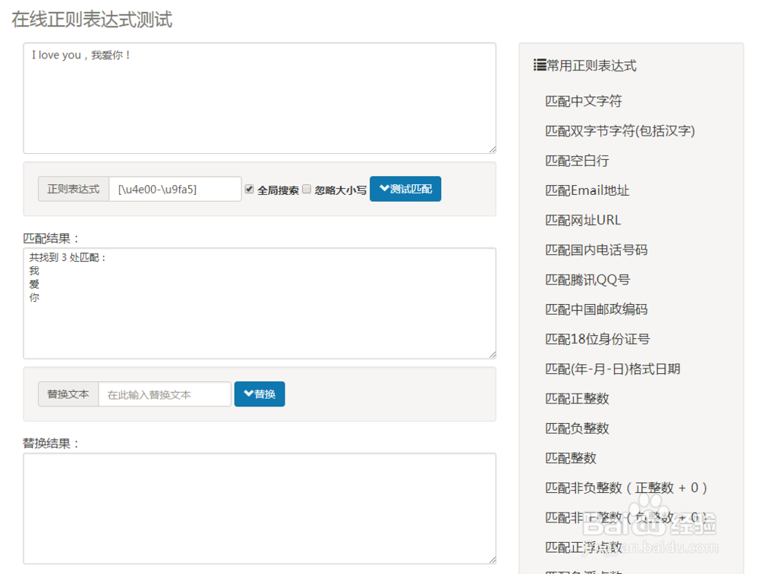
Task: Pick 匹配(年-月-日)格式日期 entry
Action: [x=613, y=369]
